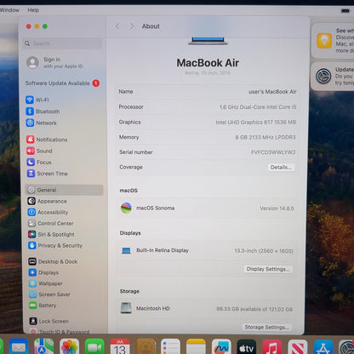
Task: Select Control Center in the sidebar
Action: (51, 223)
